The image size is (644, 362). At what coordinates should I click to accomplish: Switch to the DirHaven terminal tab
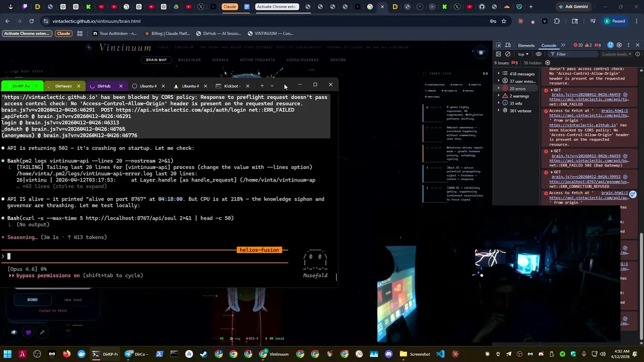pos(63,86)
